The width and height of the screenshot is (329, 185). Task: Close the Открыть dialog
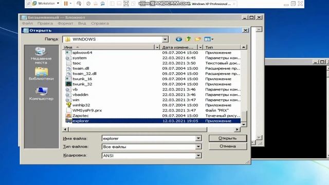click(245, 30)
